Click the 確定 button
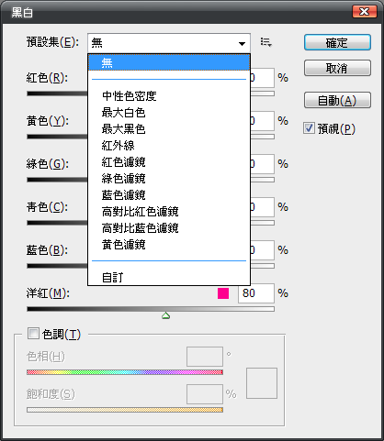 pos(337,42)
